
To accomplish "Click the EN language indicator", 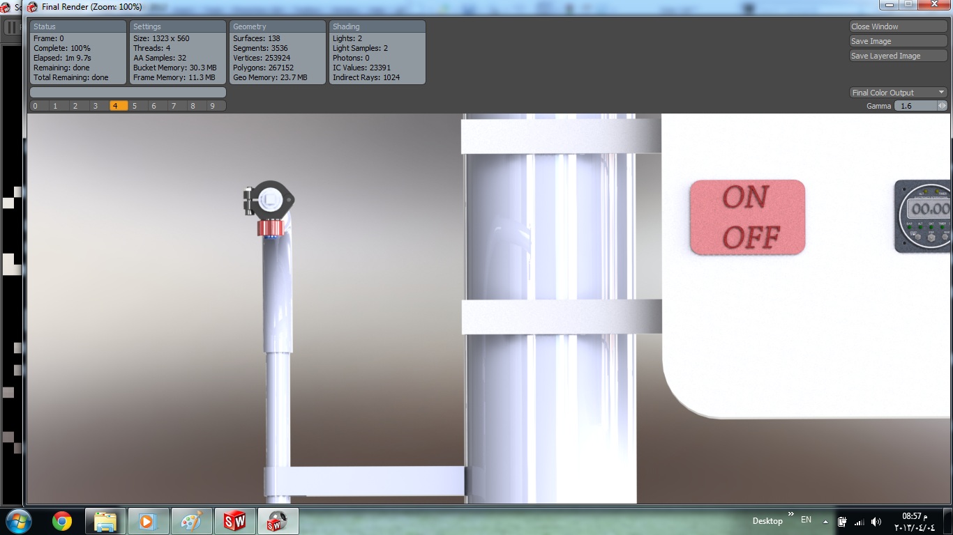I will coord(806,520).
